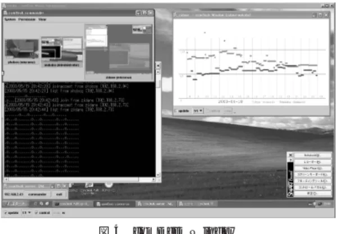Viewport: 337px width, 234px height.
Task: Click the 192.168.2.43 address label
Action: pos(13,195)
